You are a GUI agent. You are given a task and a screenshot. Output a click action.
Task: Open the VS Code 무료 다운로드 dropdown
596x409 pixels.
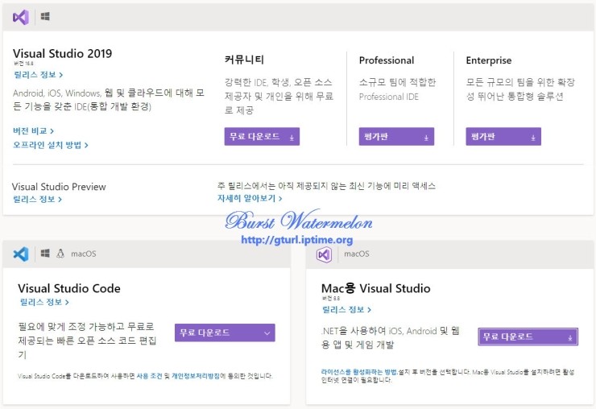pos(225,333)
